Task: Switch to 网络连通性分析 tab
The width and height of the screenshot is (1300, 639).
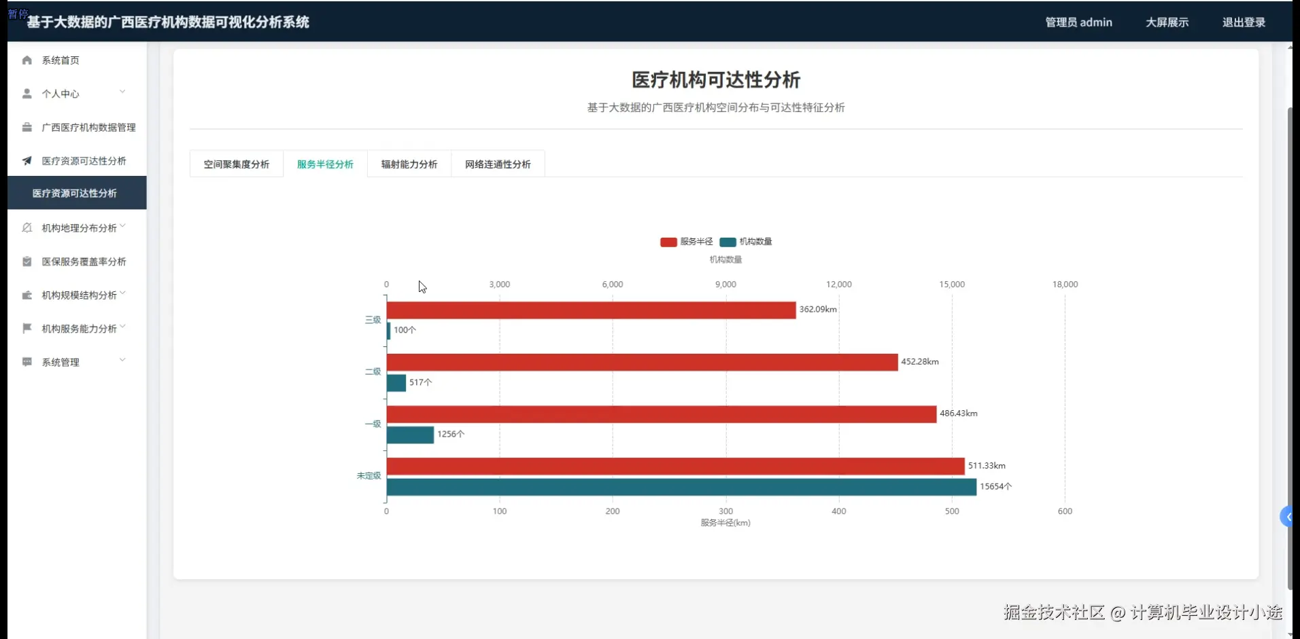Action: pyautogui.click(x=498, y=164)
